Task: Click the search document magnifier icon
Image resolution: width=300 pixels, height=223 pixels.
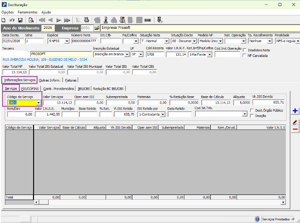Action: click(31, 20)
